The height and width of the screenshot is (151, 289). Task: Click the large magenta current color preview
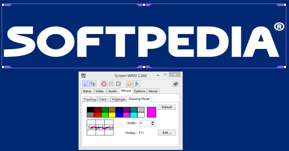click(151, 112)
